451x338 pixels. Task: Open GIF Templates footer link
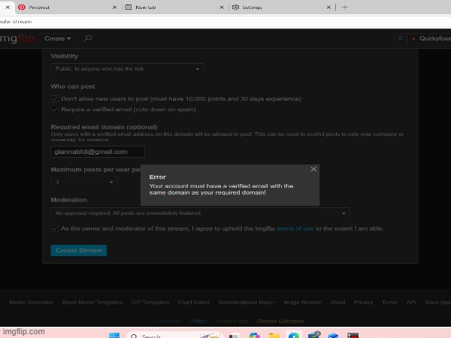150,303
